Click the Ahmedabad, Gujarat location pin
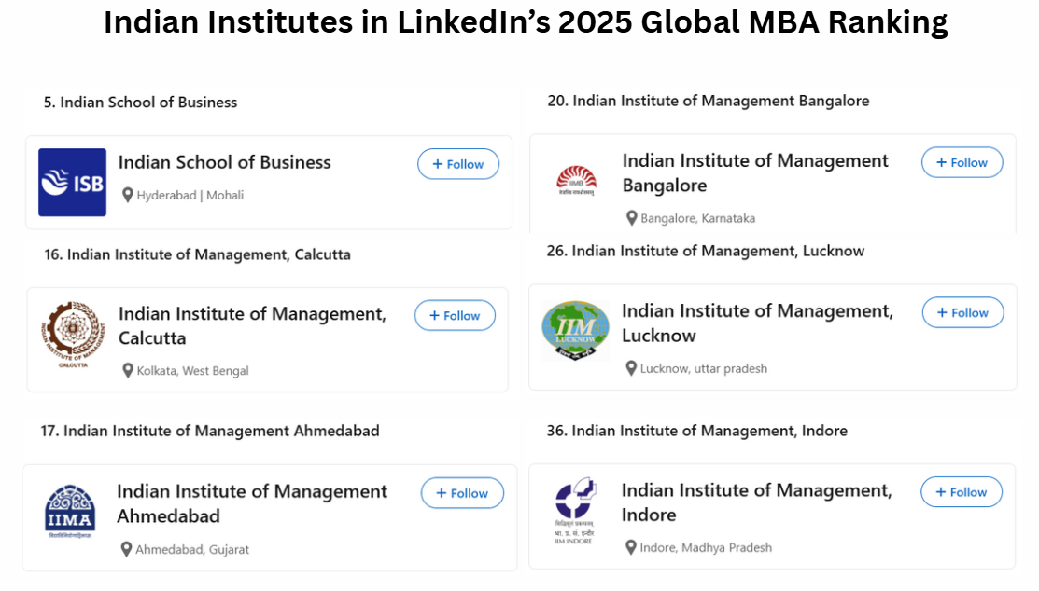 (126, 549)
